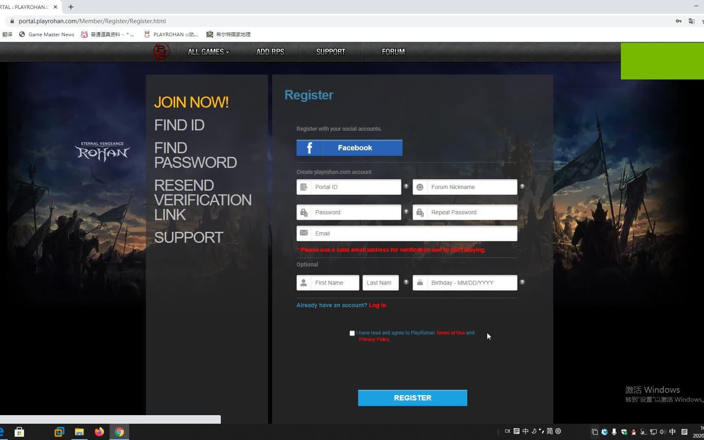Open a new browser tab

point(71,7)
